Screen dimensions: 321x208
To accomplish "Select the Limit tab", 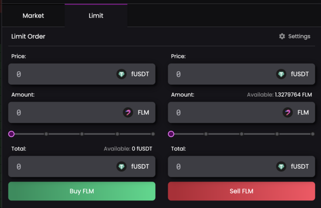I will click(x=96, y=16).
